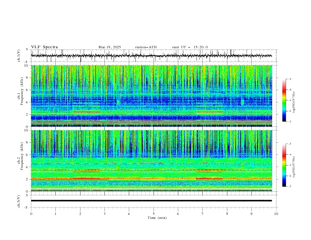311x240 pixels.
Task: Select the "start UT = 15:20:0" text
Action: coord(190,47)
